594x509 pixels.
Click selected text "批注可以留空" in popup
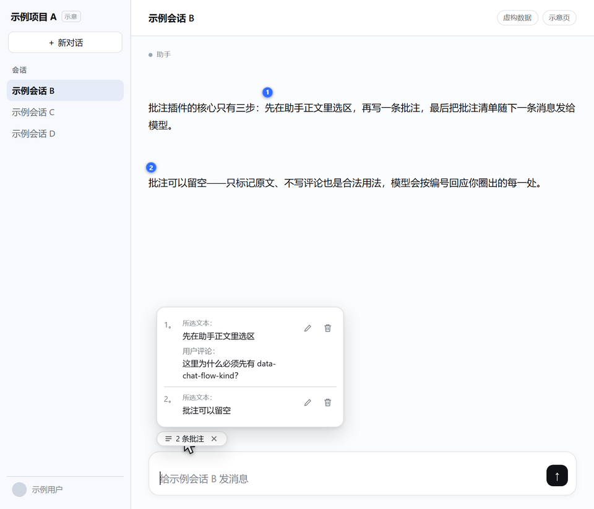point(207,411)
